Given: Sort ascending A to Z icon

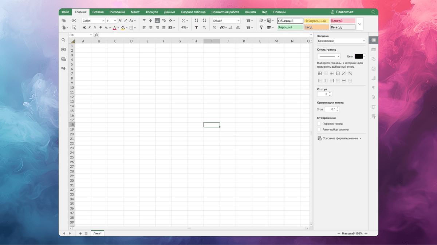Looking at the screenshot, I should coord(196,21).
